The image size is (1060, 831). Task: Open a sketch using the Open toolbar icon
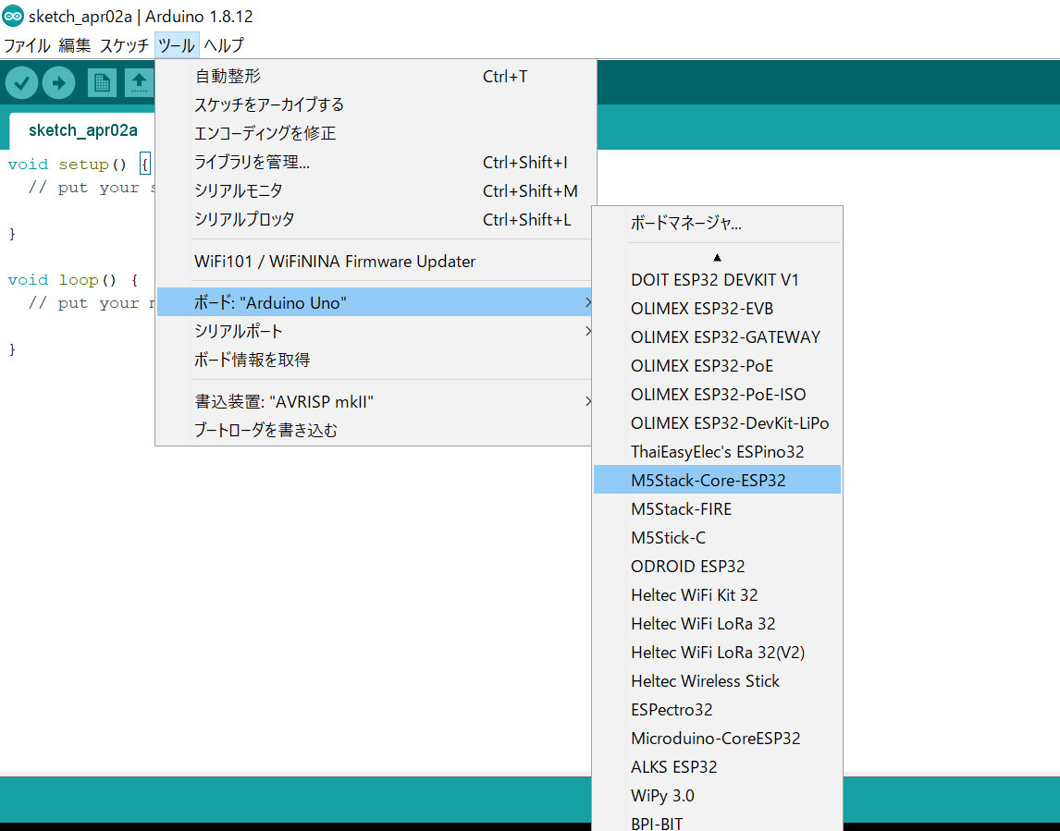pyautogui.click(x=139, y=82)
